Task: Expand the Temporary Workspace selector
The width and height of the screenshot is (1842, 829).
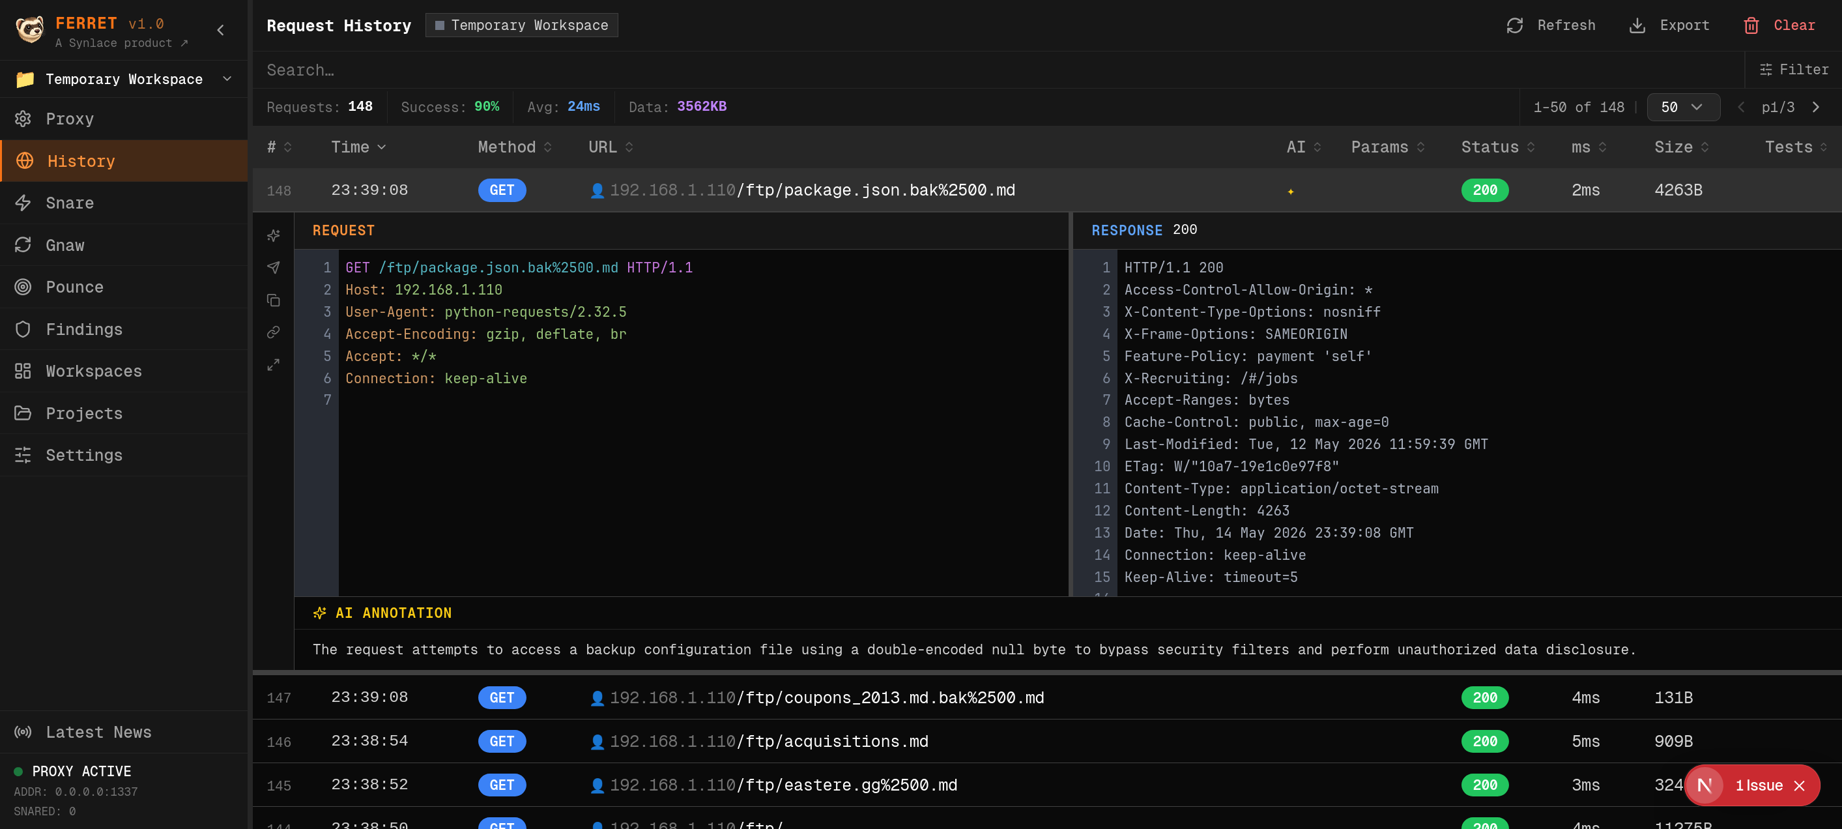Action: (124, 79)
